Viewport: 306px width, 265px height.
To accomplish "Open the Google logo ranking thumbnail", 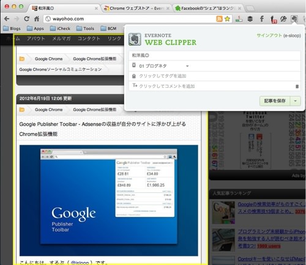I will (x=223, y=212).
